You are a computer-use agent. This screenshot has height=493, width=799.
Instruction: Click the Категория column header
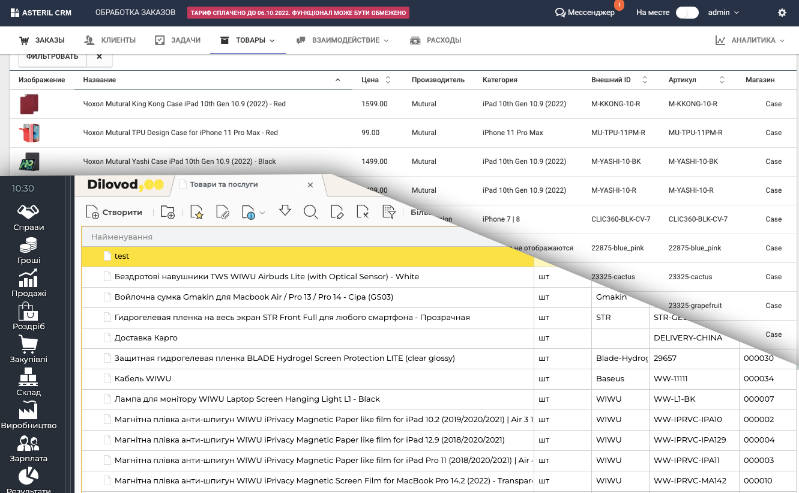[x=500, y=80]
